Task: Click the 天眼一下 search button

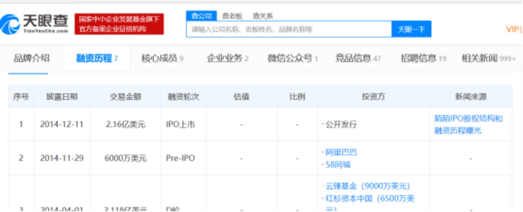Action: point(411,29)
